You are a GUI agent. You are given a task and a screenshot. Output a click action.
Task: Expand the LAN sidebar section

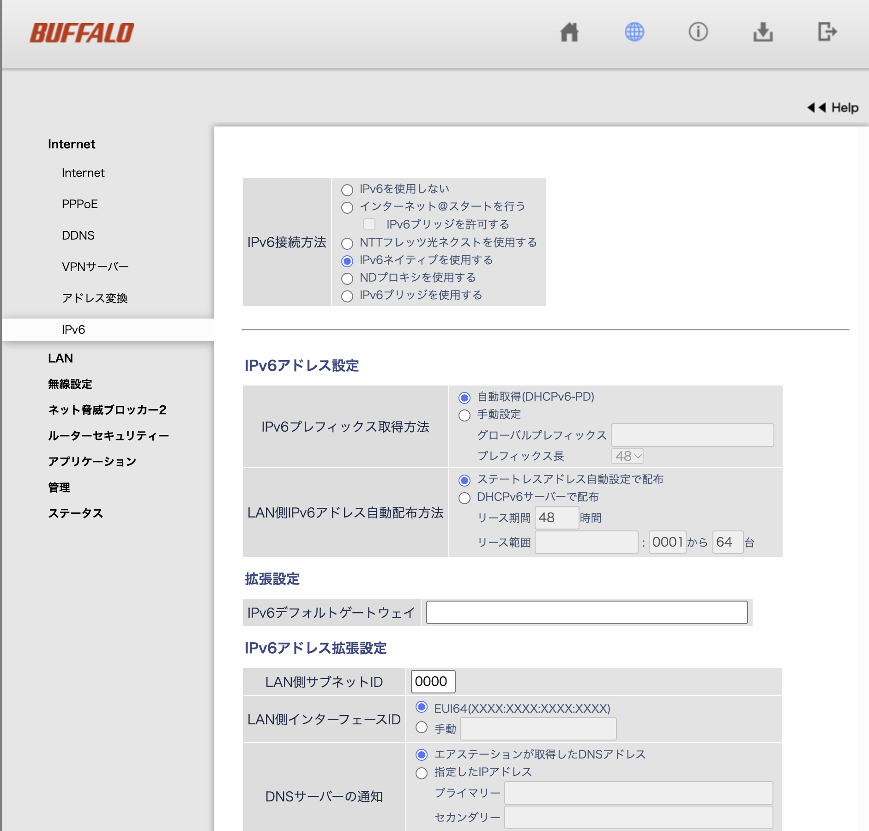(x=60, y=358)
